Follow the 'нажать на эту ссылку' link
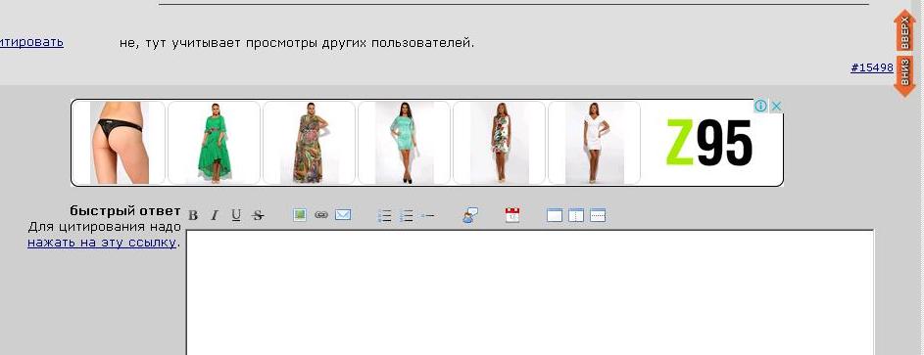The image size is (924, 355). click(102, 243)
